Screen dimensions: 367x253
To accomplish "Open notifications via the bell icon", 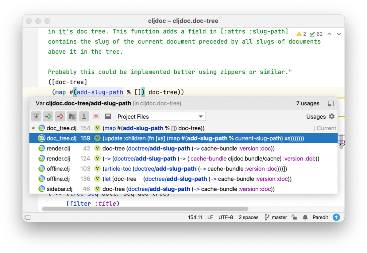I will pyautogui.click(x=305, y=217).
